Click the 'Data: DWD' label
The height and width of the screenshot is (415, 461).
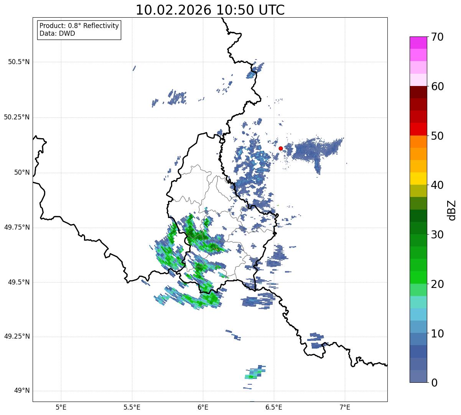point(57,33)
